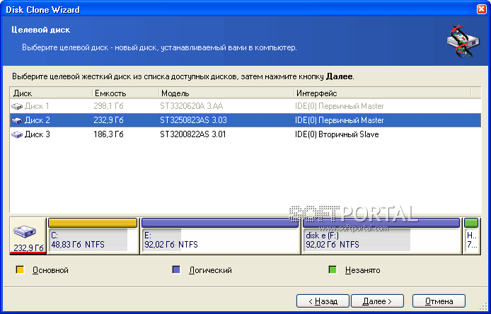Select the E: 92,02 Гб NTFS partition
The width and height of the screenshot is (491, 314).
tap(220, 236)
